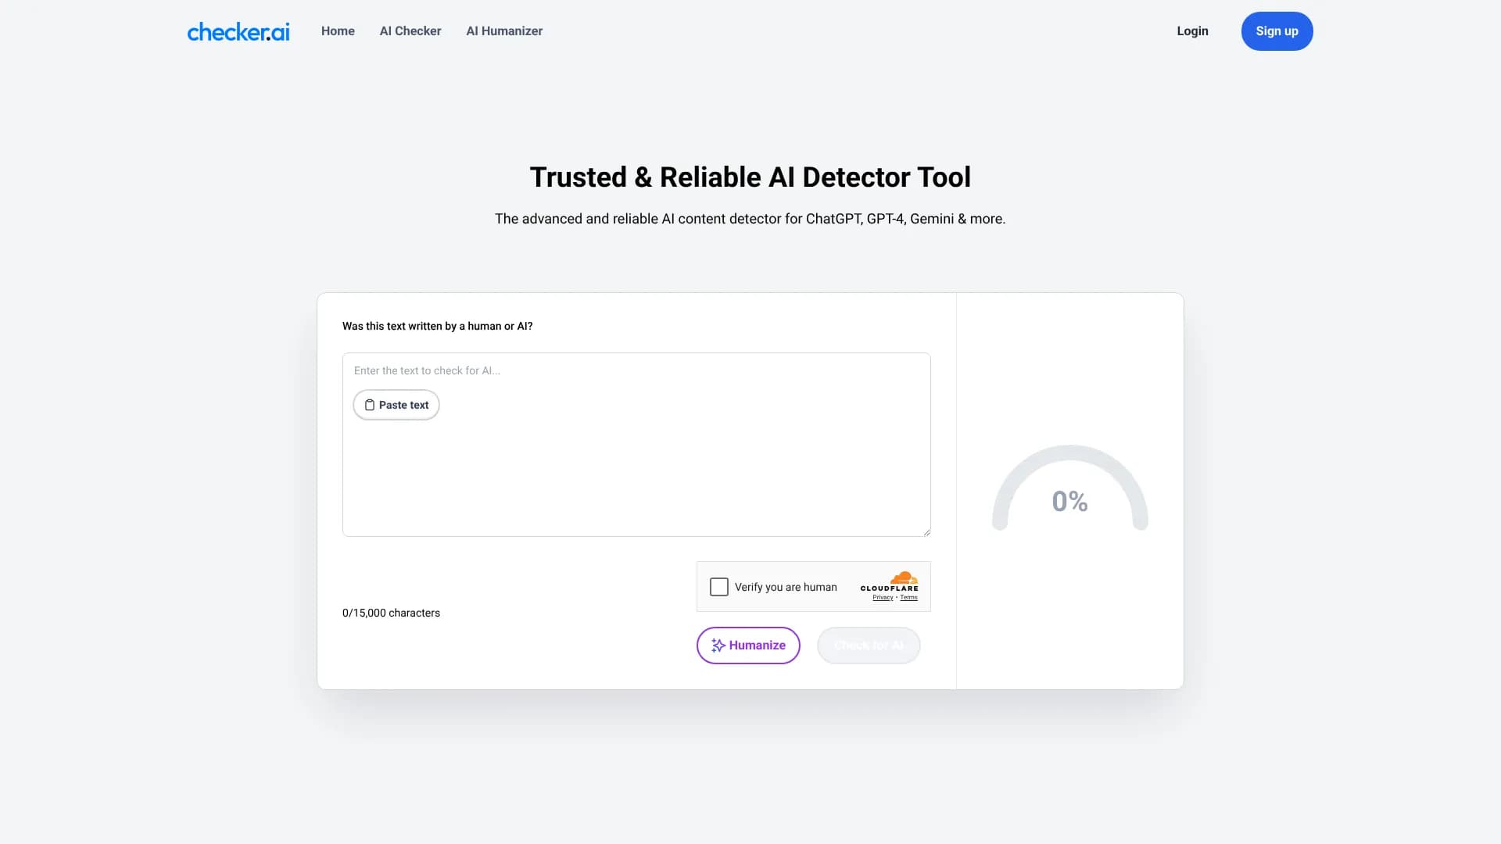The height and width of the screenshot is (844, 1501).
Task: Click the clipboard icon on Paste text button
Action: 370,405
